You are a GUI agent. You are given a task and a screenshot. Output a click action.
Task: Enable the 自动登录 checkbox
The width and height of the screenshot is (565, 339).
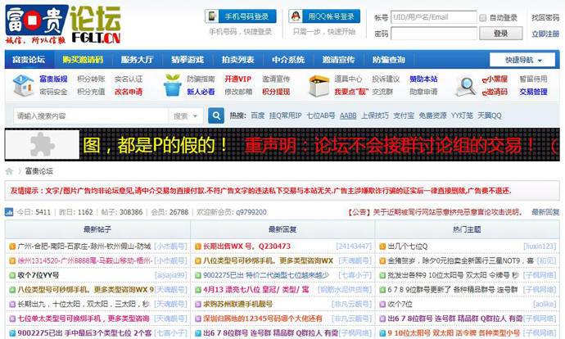(x=482, y=17)
